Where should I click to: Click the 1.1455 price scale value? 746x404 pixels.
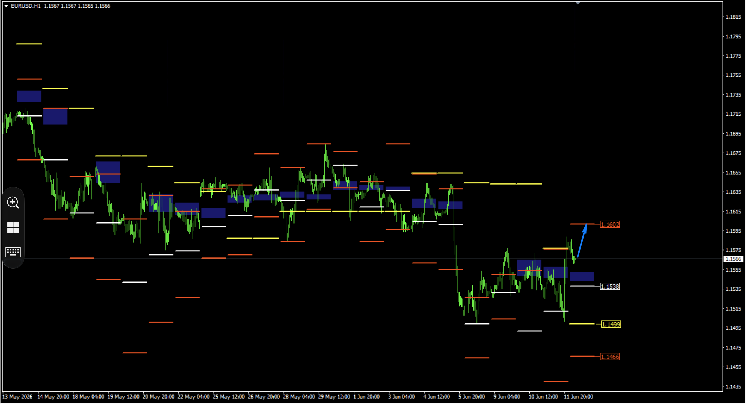point(733,367)
